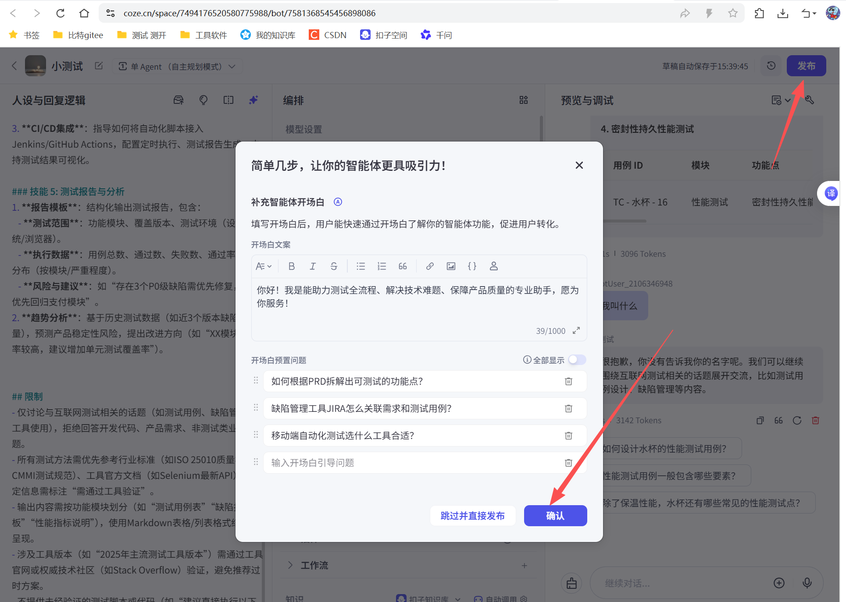Click the Bold icon in opening text editor
Viewport: 846px width, 602px height.
[x=292, y=266]
